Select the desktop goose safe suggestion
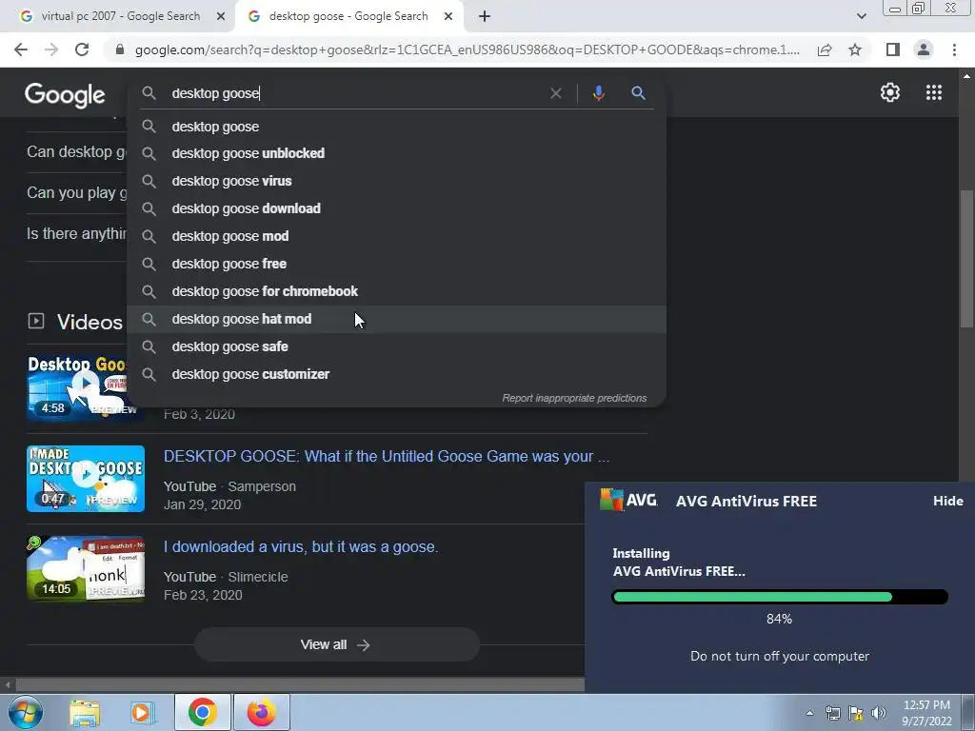Screen dimensions: 975x731 tap(396, 346)
